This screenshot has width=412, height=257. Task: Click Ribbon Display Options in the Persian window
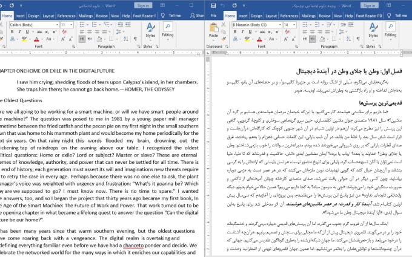click(388, 5)
